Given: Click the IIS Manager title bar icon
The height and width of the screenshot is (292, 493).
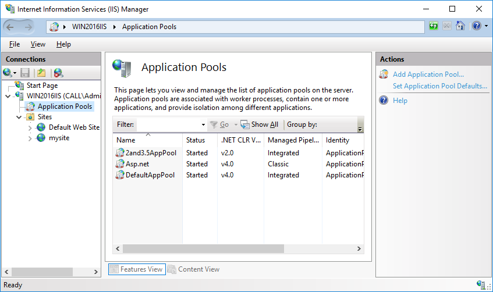Looking at the screenshot, I should (x=10, y=9).
